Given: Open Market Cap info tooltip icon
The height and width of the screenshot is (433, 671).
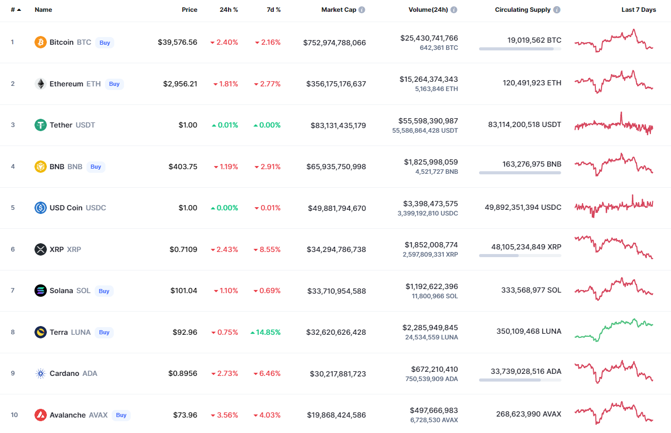Looking at the screenshot, I should (362, 10).
